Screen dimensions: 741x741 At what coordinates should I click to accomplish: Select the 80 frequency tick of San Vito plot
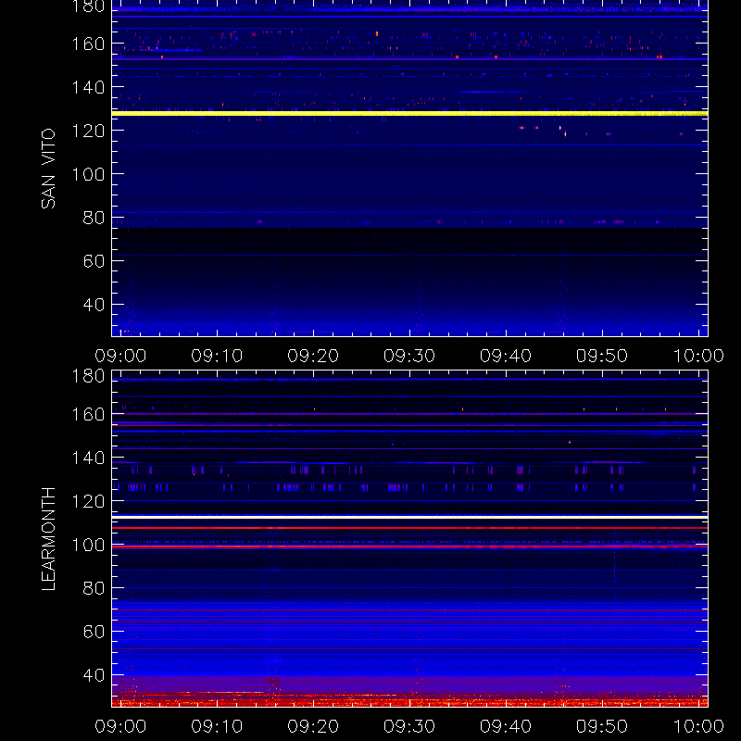(94, 218)
